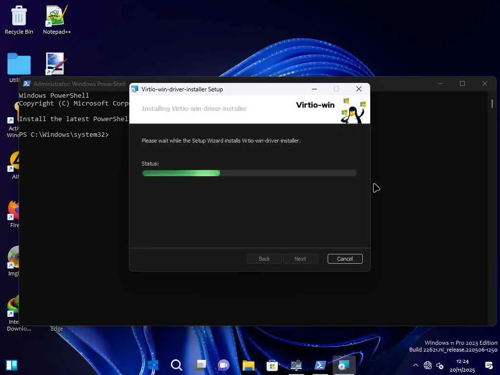Viewport: 500px width, 375px height.
Task: Close the Administrator PowerShell window
Action: [x=485, y=83]
